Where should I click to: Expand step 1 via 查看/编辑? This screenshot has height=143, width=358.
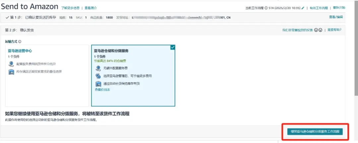[336, 17]
